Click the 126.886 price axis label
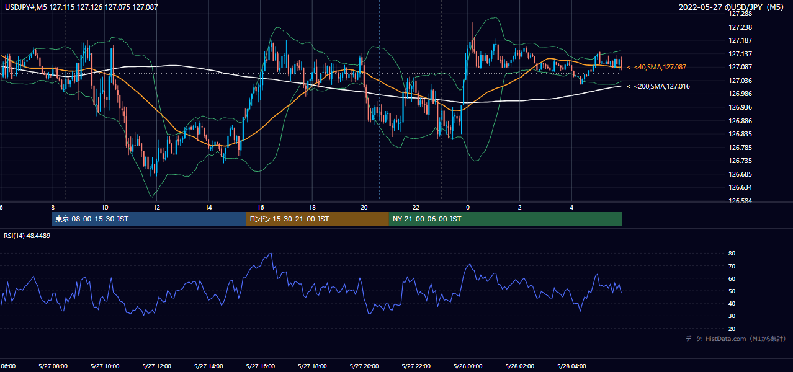Screen dimensions: 793x372 point(740,121)
